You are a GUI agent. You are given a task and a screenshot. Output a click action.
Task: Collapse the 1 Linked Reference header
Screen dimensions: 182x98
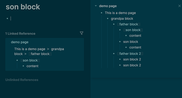pos(20,34)
